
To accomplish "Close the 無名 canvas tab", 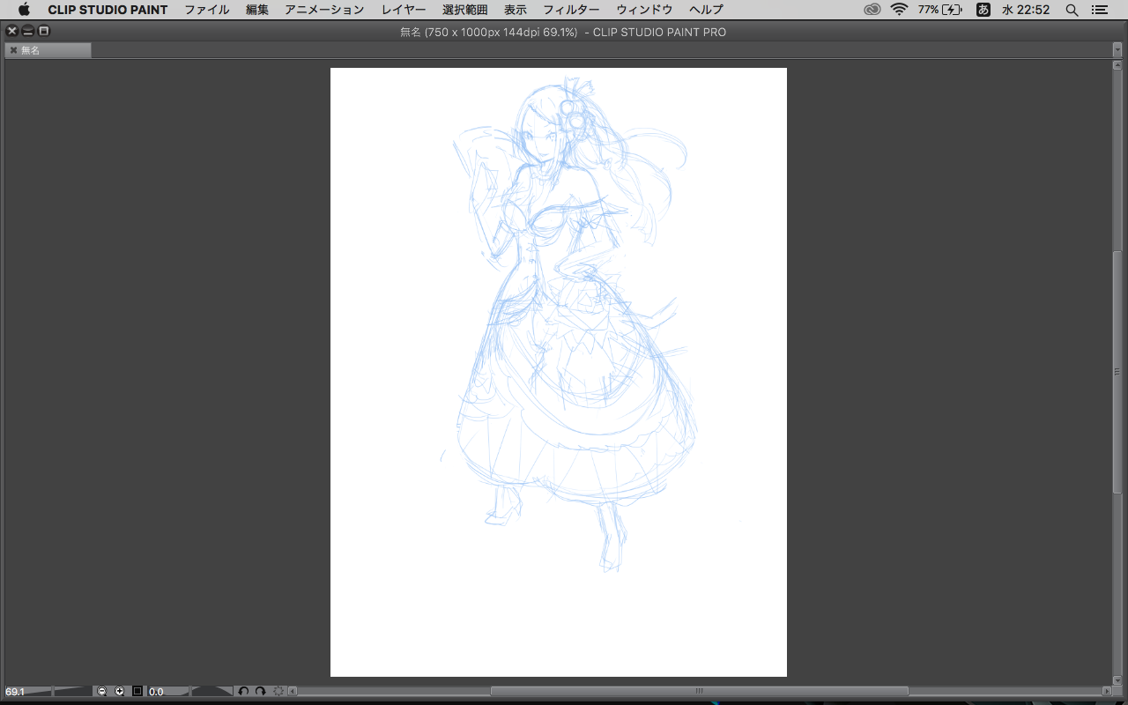I will 13,50.
